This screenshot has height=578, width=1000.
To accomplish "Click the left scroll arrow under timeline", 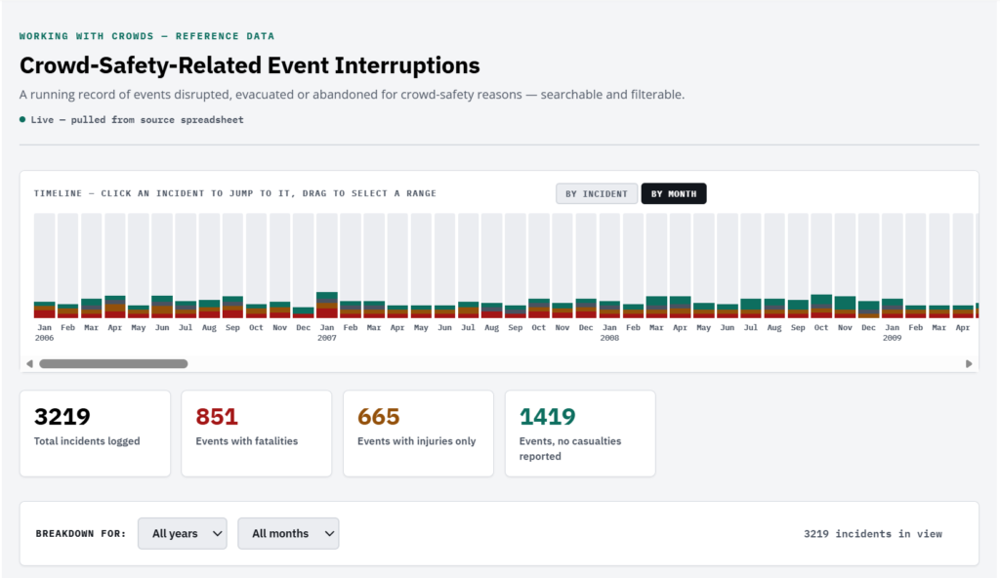I will point(29,363).
